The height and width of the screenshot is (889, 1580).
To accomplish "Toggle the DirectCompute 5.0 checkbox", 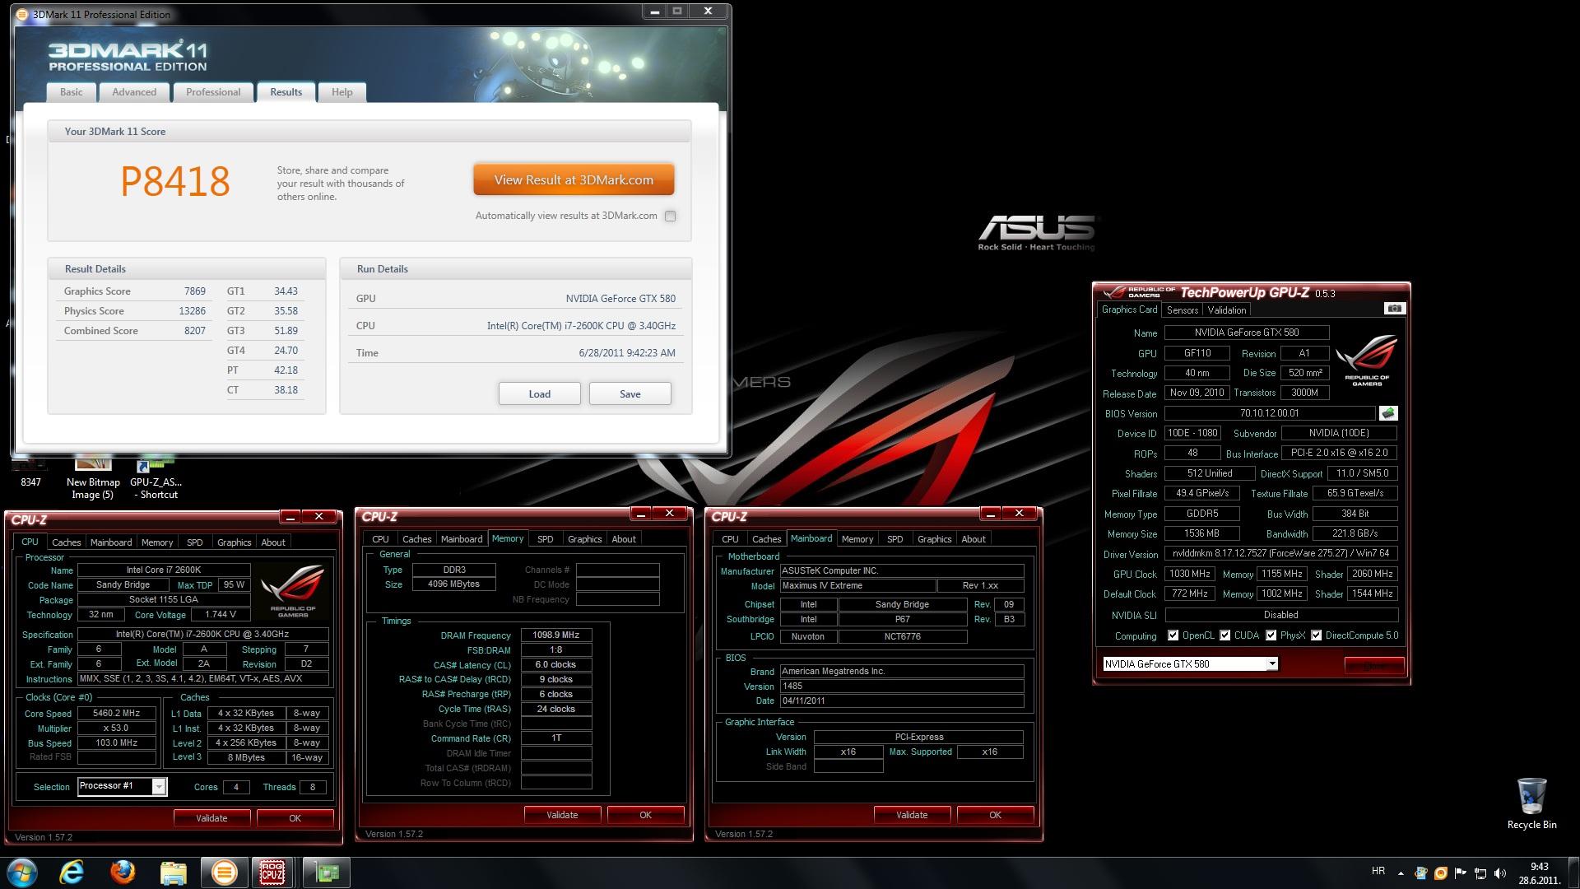I will [1317, 635].
